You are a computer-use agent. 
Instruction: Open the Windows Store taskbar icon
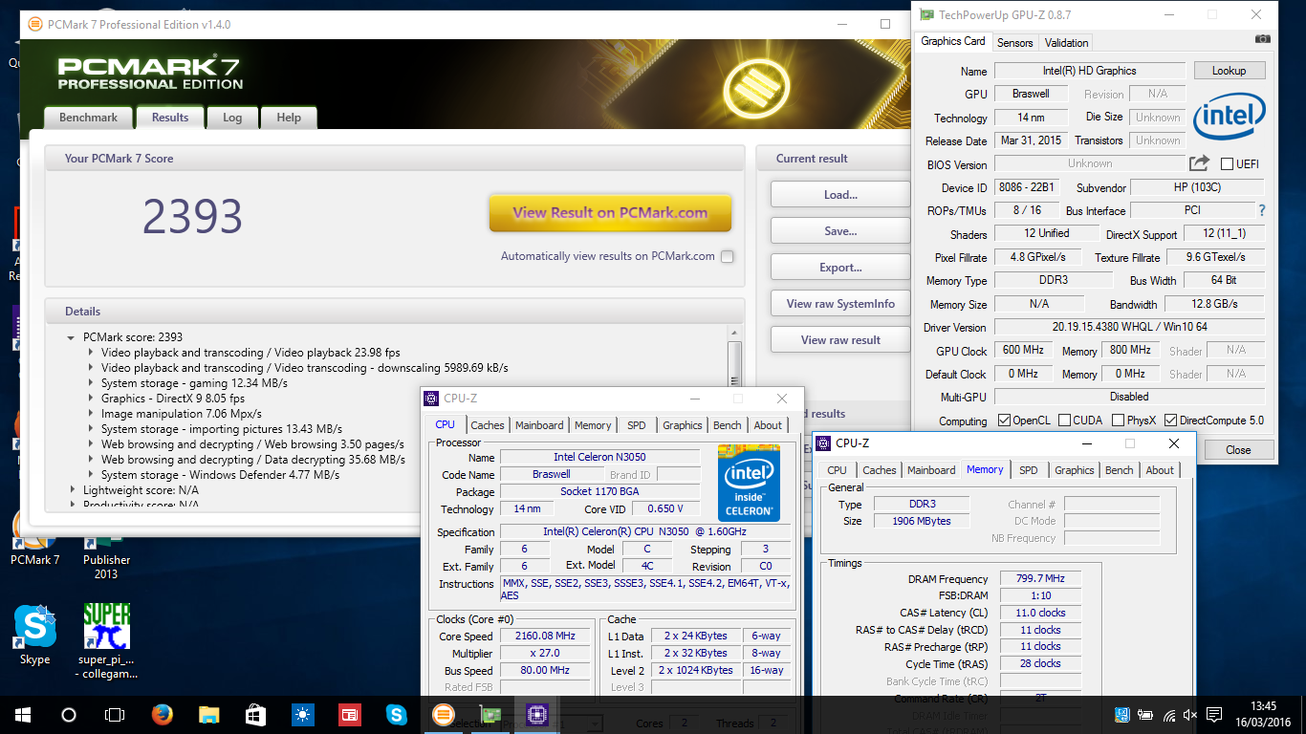click(255, 714)
